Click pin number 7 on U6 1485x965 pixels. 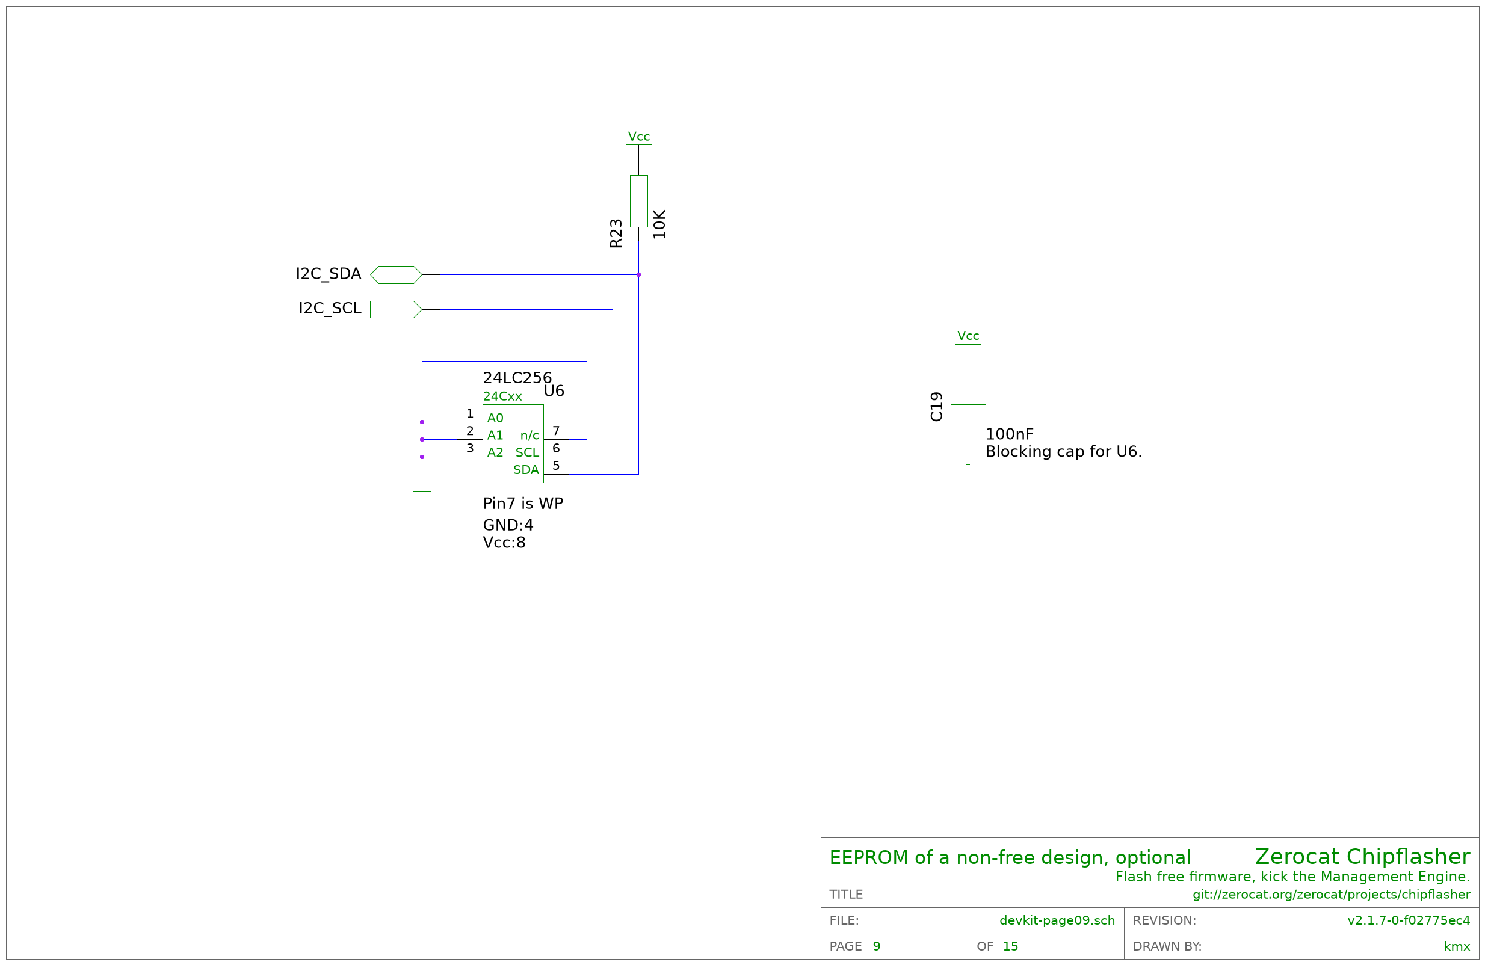[x=556, y=431]
